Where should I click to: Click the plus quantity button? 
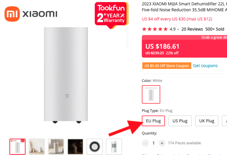162,143
